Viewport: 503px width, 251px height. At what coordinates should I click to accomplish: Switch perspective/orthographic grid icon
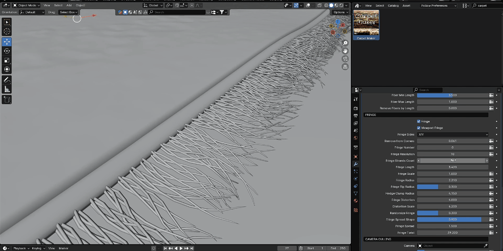(345, 67)
